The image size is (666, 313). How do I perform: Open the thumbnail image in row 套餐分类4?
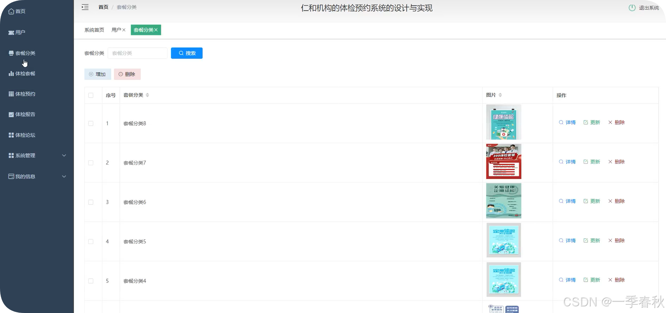[504, 280]
